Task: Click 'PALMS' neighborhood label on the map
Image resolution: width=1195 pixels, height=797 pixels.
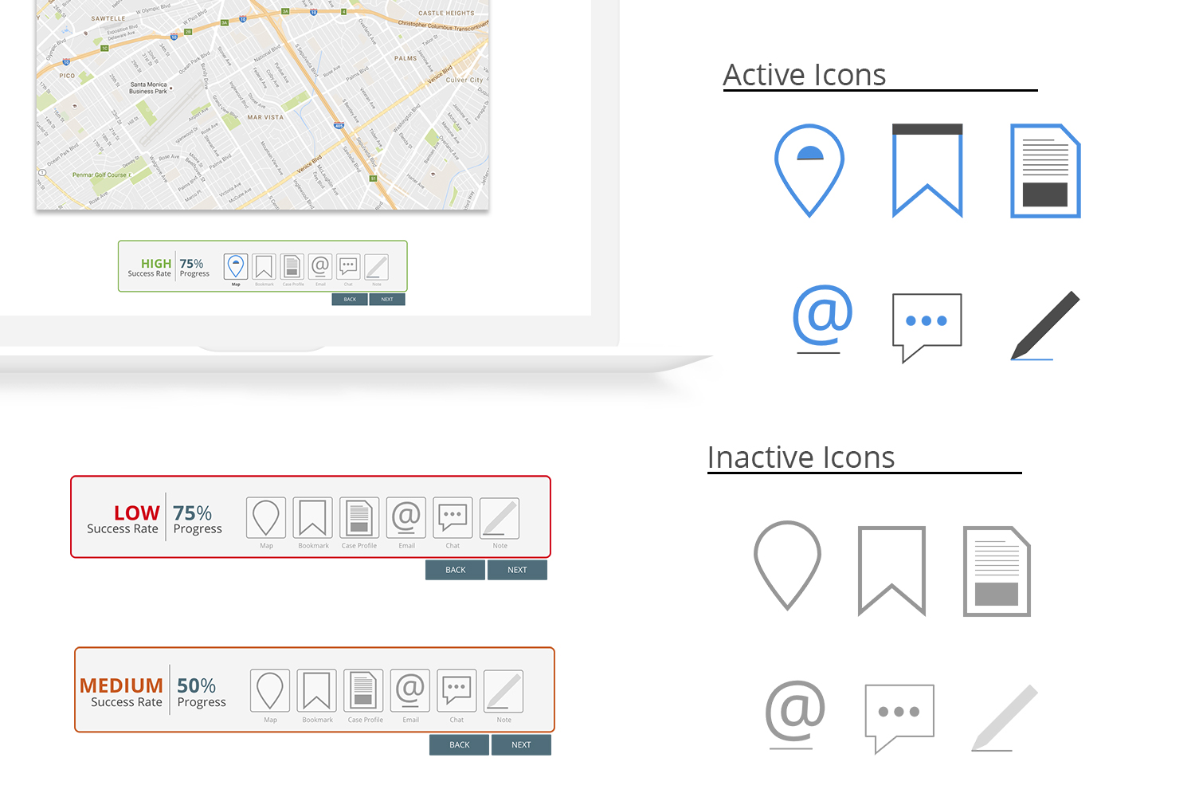Action: tap(406, 58)
